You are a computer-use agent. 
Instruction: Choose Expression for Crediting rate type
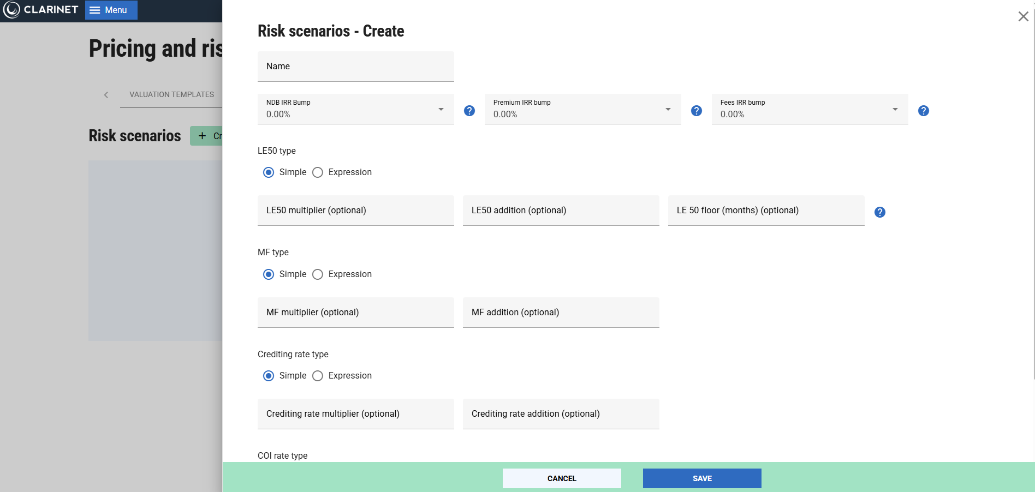point(318,376)
